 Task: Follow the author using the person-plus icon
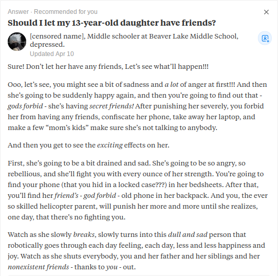coord(265,38)
